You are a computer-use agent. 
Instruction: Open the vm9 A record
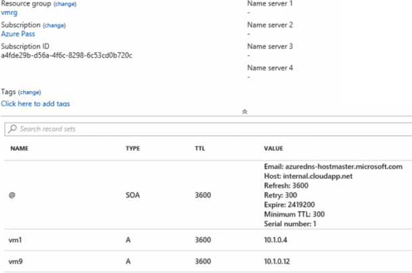click(x=15, y=261)
